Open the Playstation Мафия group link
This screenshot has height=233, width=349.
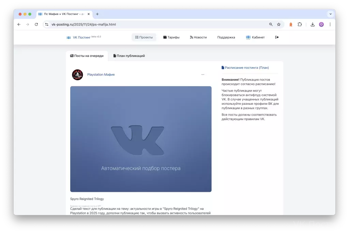[101, 74]
